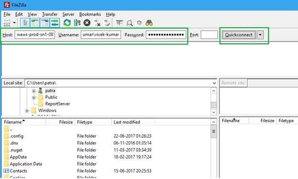Open the File menu
Viewport: 298px width, 179px height.
click(7, 14)
